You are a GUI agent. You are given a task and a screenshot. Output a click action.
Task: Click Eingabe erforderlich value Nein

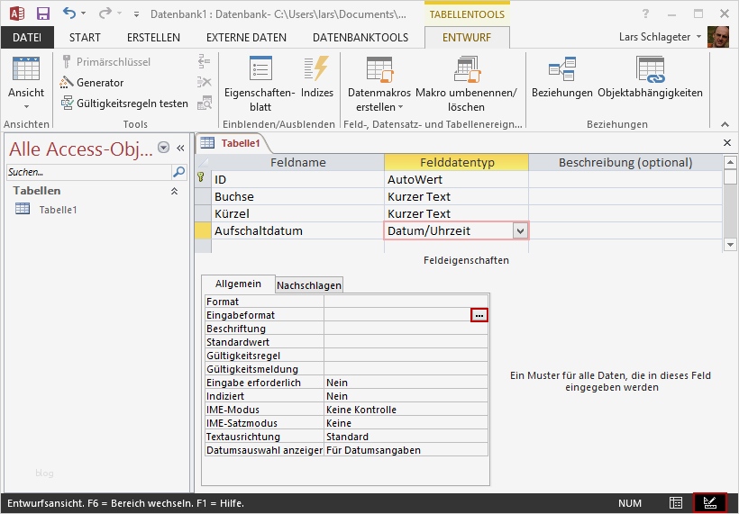(406, 383)
